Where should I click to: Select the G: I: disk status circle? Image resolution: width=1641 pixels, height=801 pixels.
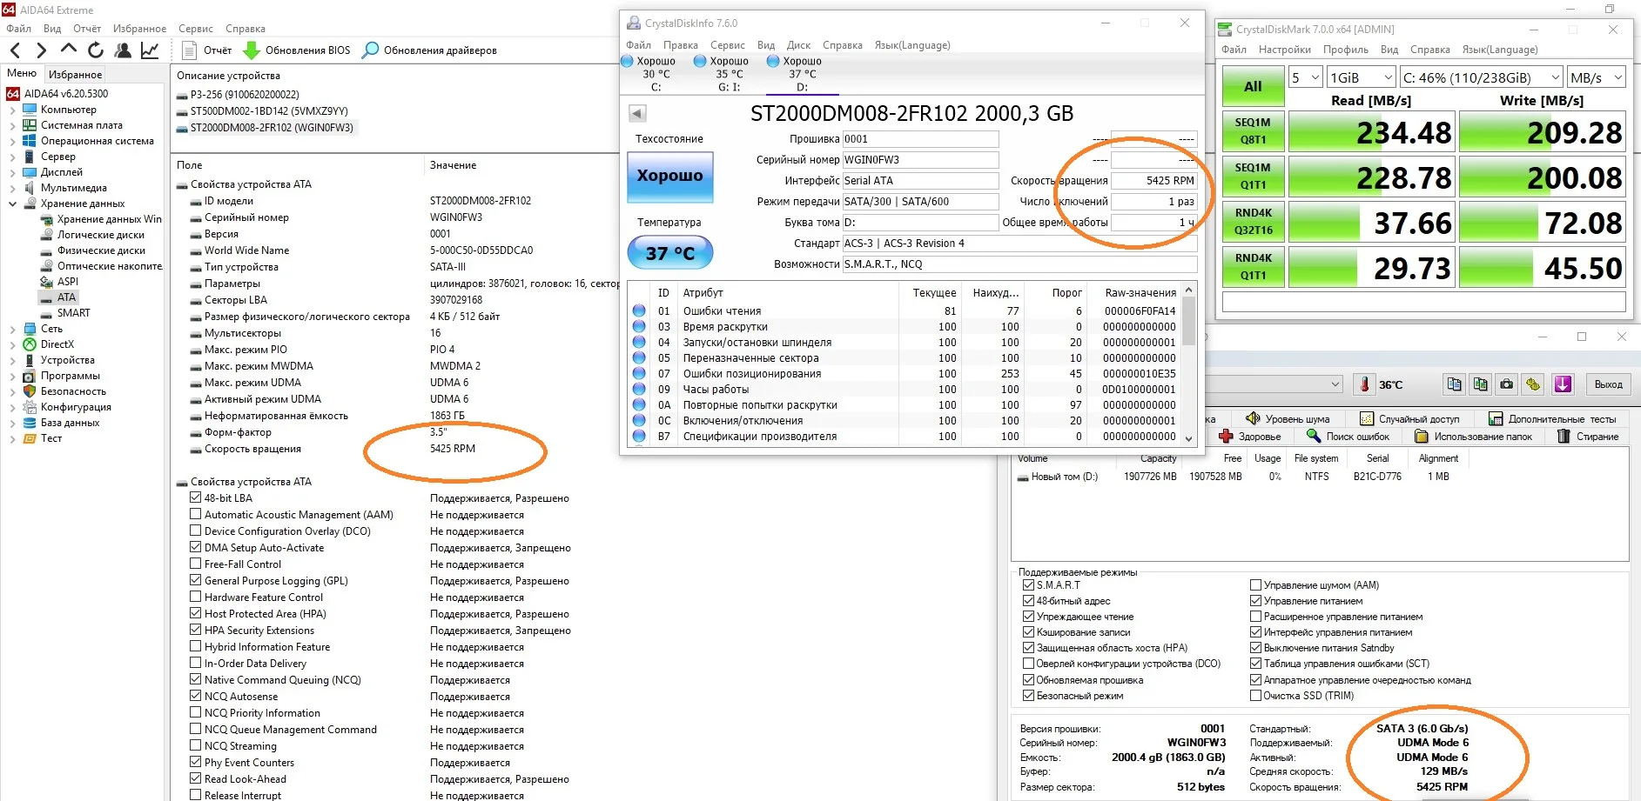click(700, 61)
